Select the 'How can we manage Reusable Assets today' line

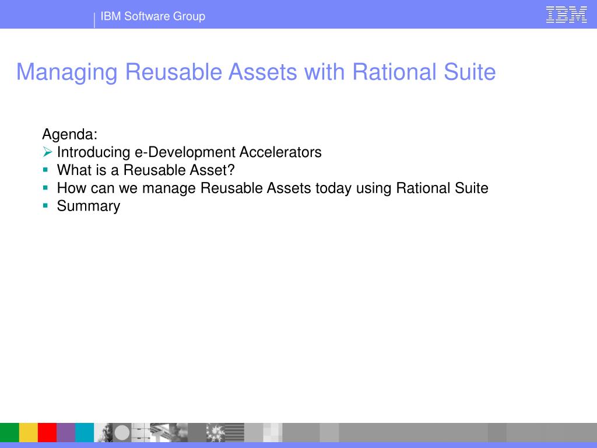click(273, 188)
